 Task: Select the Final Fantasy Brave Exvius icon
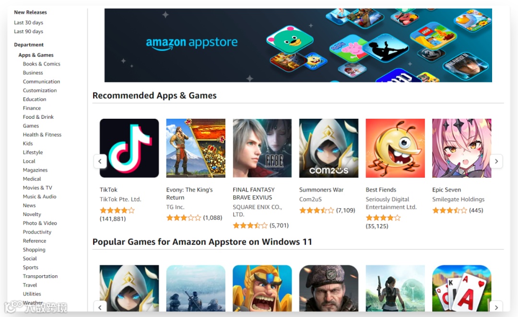coord(262,148)
